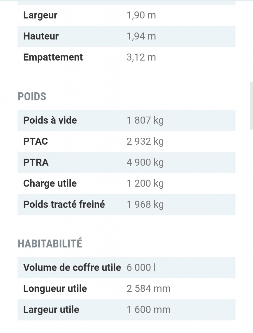Click the Largeur row label
This screenshot has width=253, height=333.
pos(40,15)
